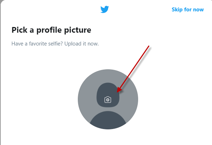Open photo upload via camera icon

108,100
